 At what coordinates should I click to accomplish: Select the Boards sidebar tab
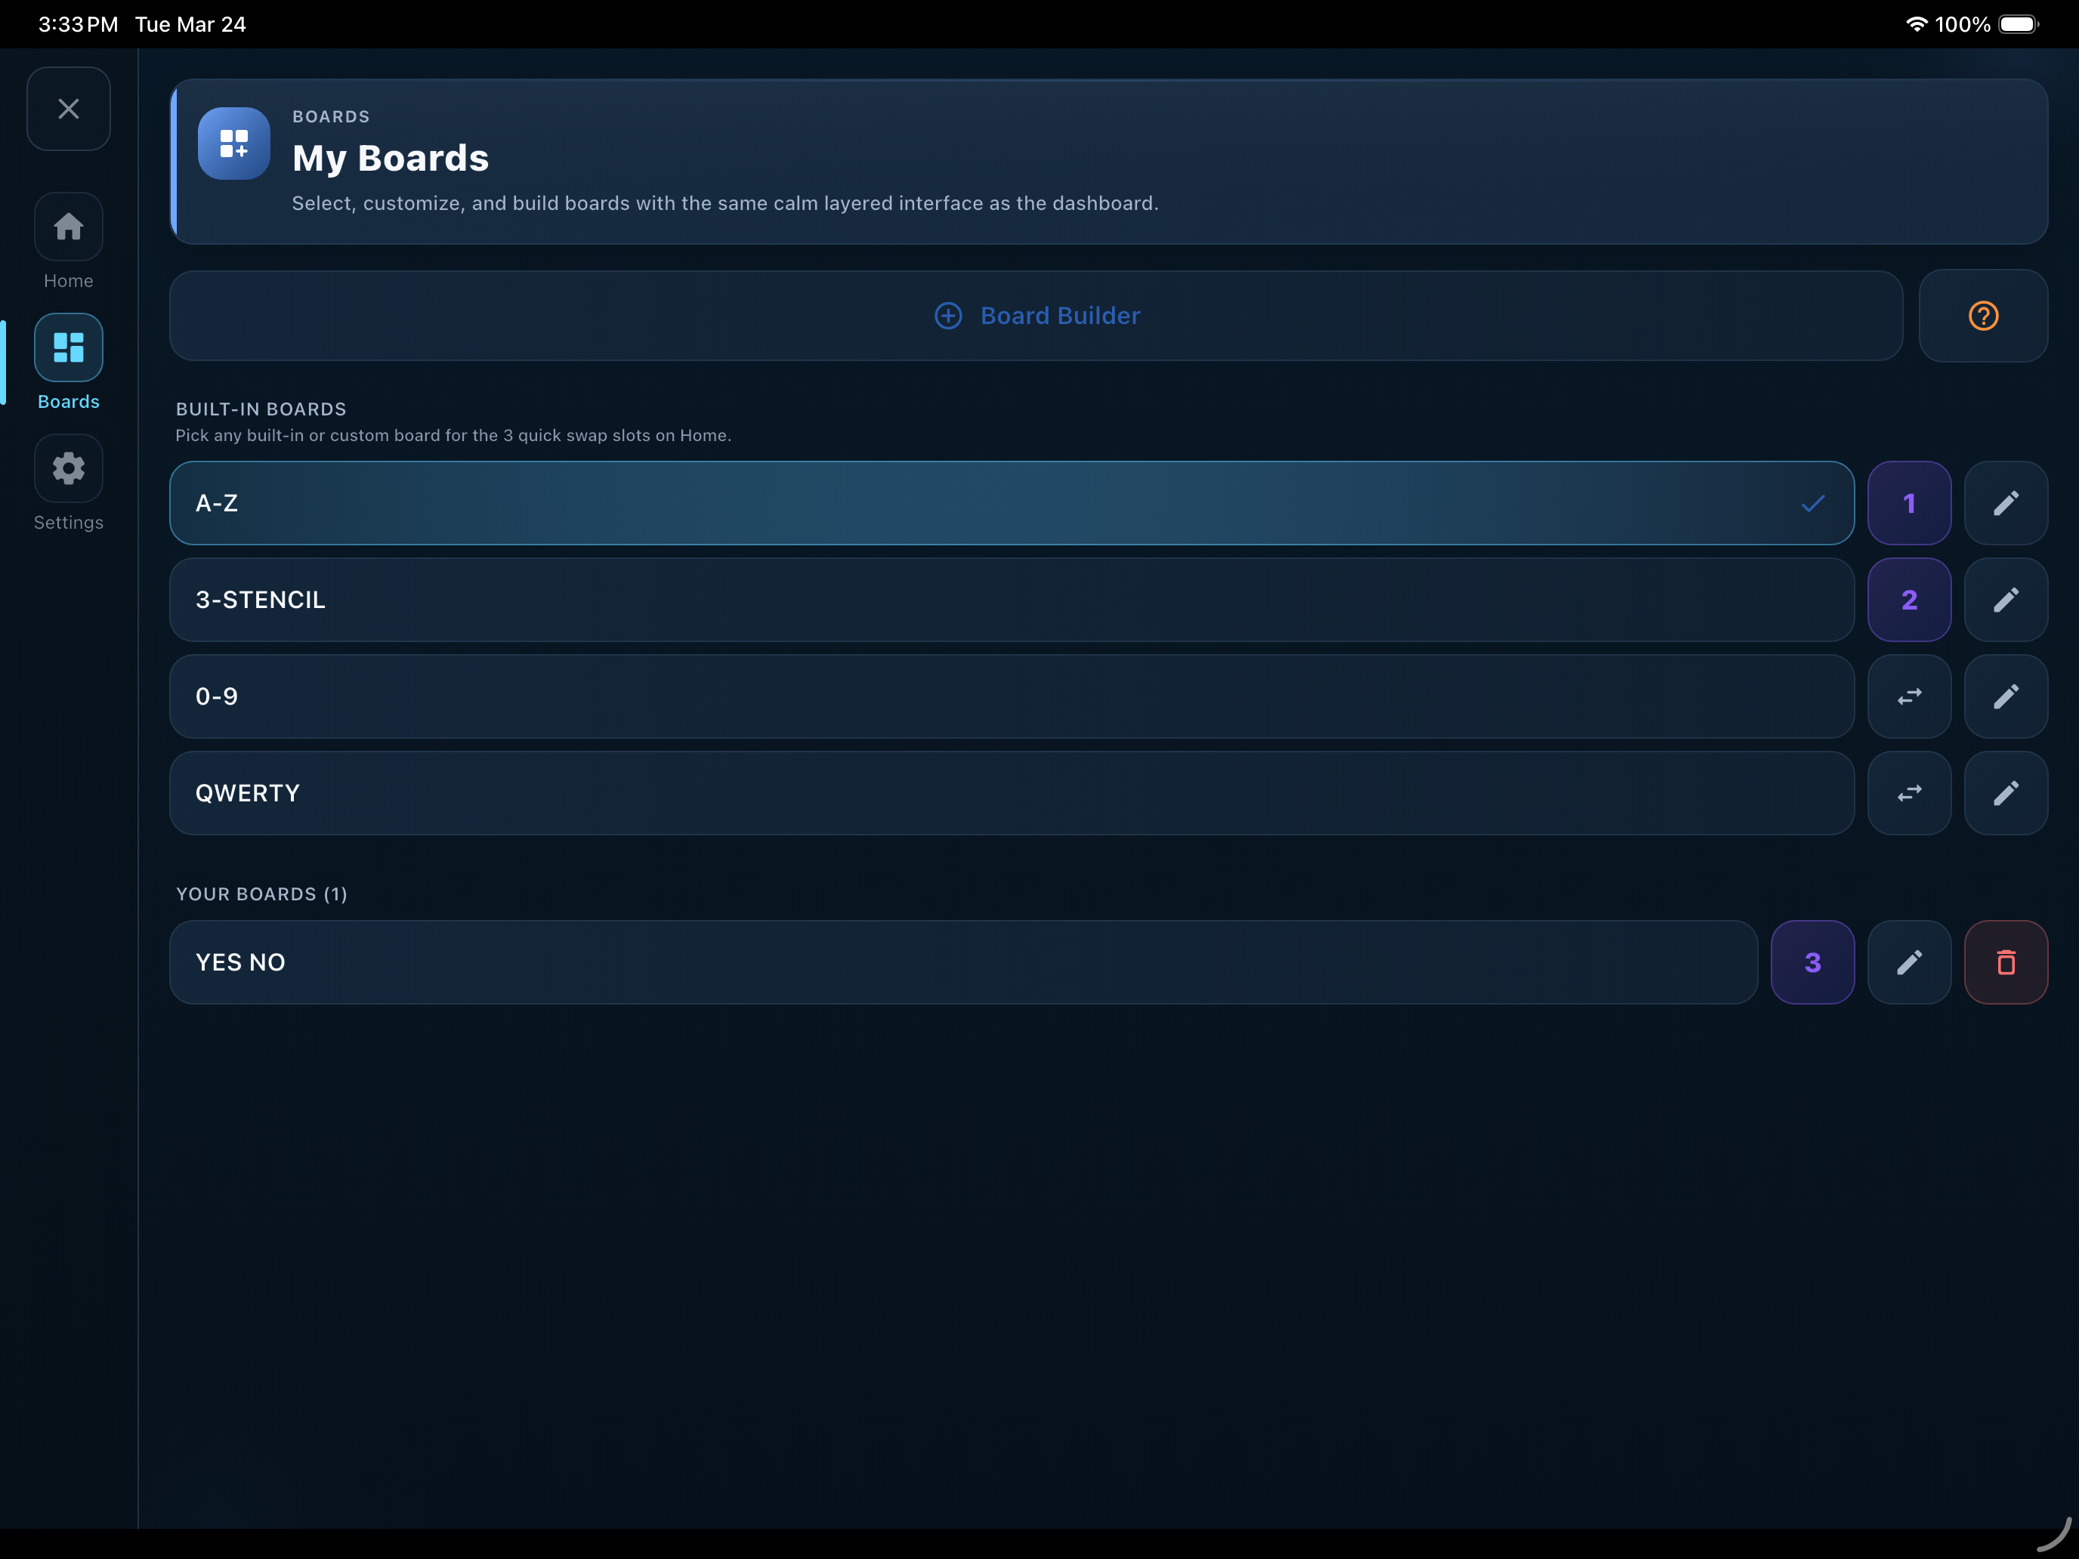pos(69,363)
